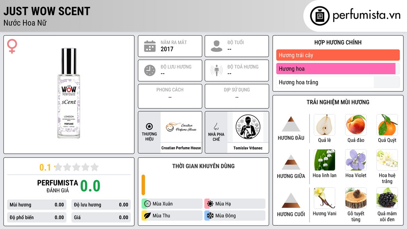Click the Hương hoa trắng accord bar
Screen dimensions: 407x229
338,82
